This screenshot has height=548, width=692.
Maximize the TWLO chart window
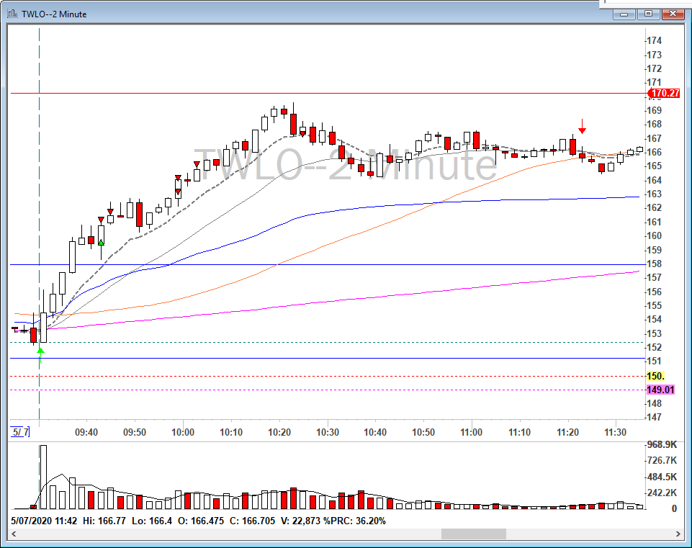[x=648, y=14]
